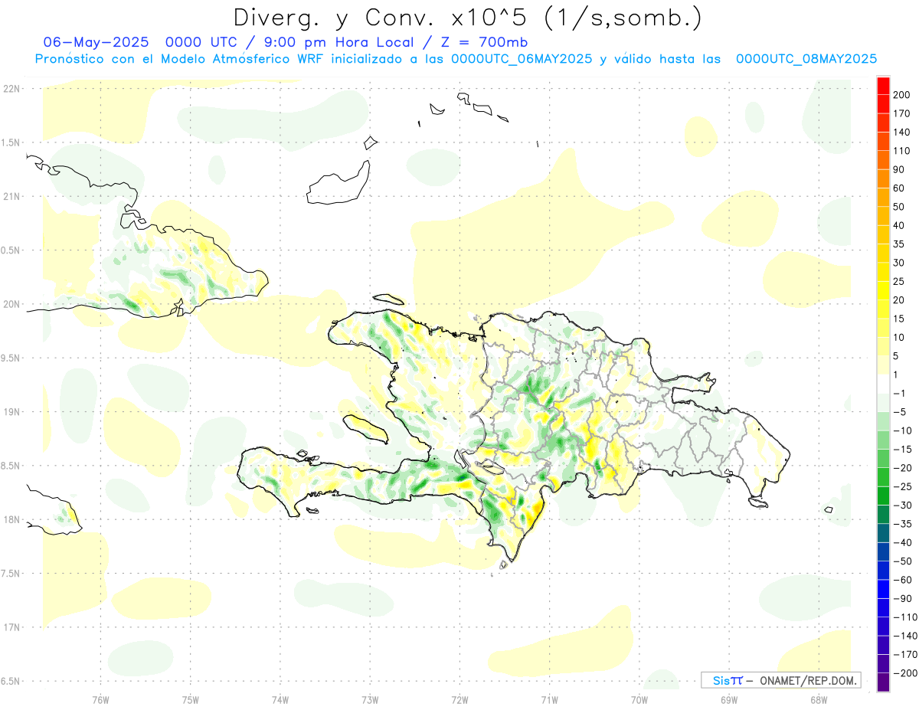This screenshot has height=710, width=919.
Task: Click the longitude label '73W'
Action: [370, 700]
